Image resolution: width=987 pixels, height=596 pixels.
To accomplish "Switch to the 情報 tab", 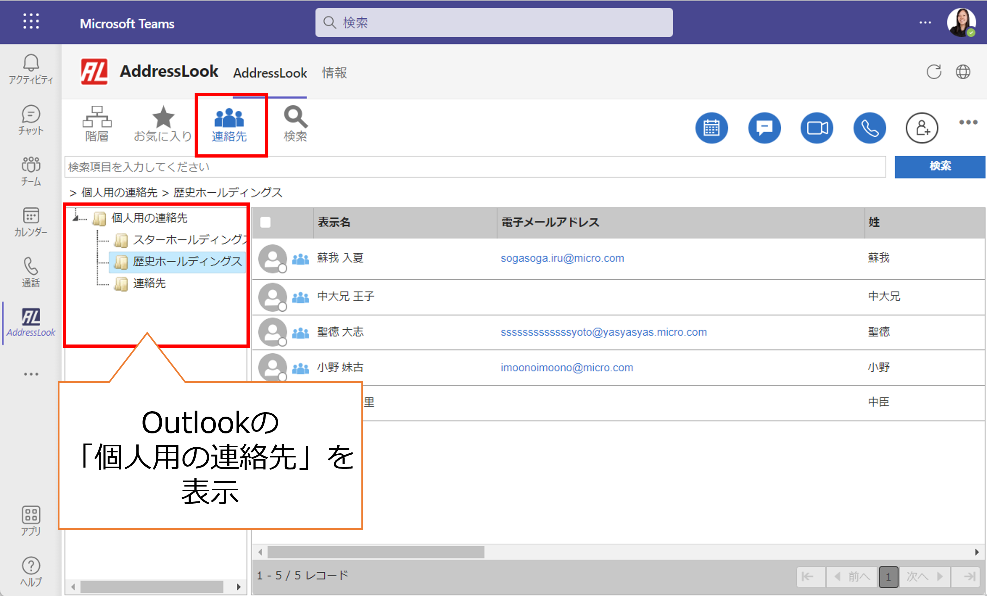I will [x=334, y=73].
